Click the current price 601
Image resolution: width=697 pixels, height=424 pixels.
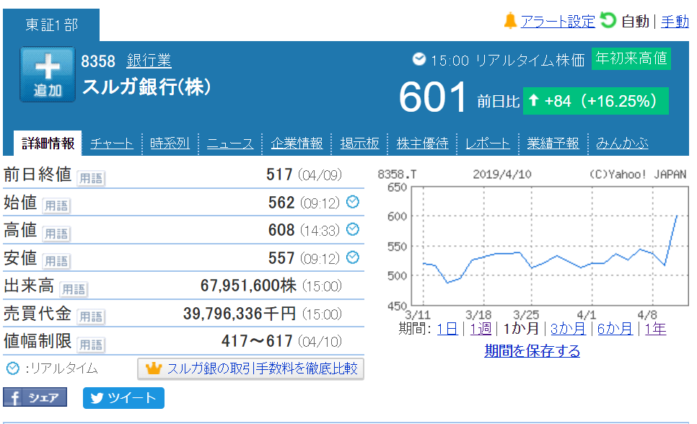(432, 97)
